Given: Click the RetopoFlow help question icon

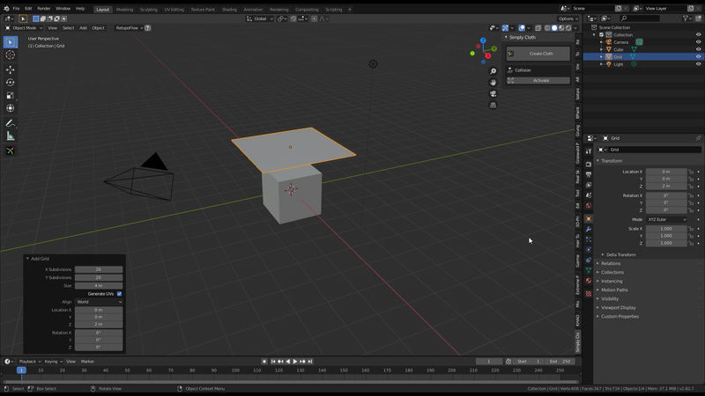Looking at the screenshot, I should (x=147, y=28).
